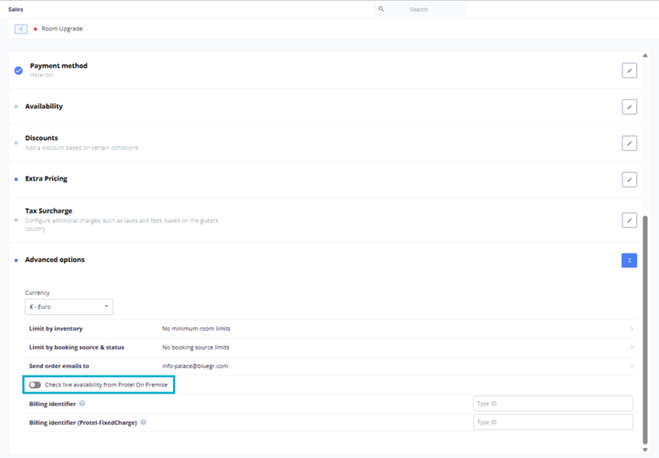Focus the Protel-FixedCharge Type ID field

coord(553,422)
